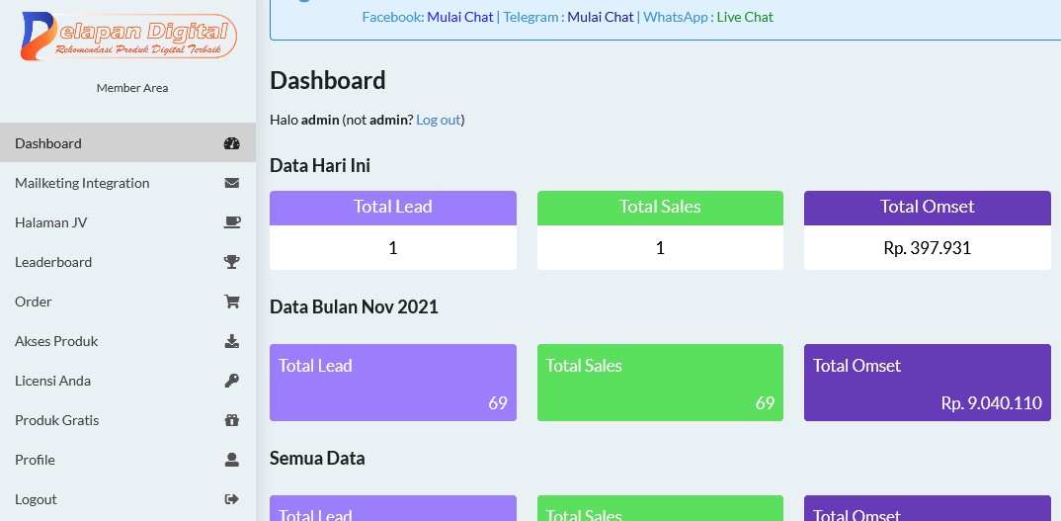Click the Delapan Digital logo
The image size is (1061, 521).
click(128, 37)
